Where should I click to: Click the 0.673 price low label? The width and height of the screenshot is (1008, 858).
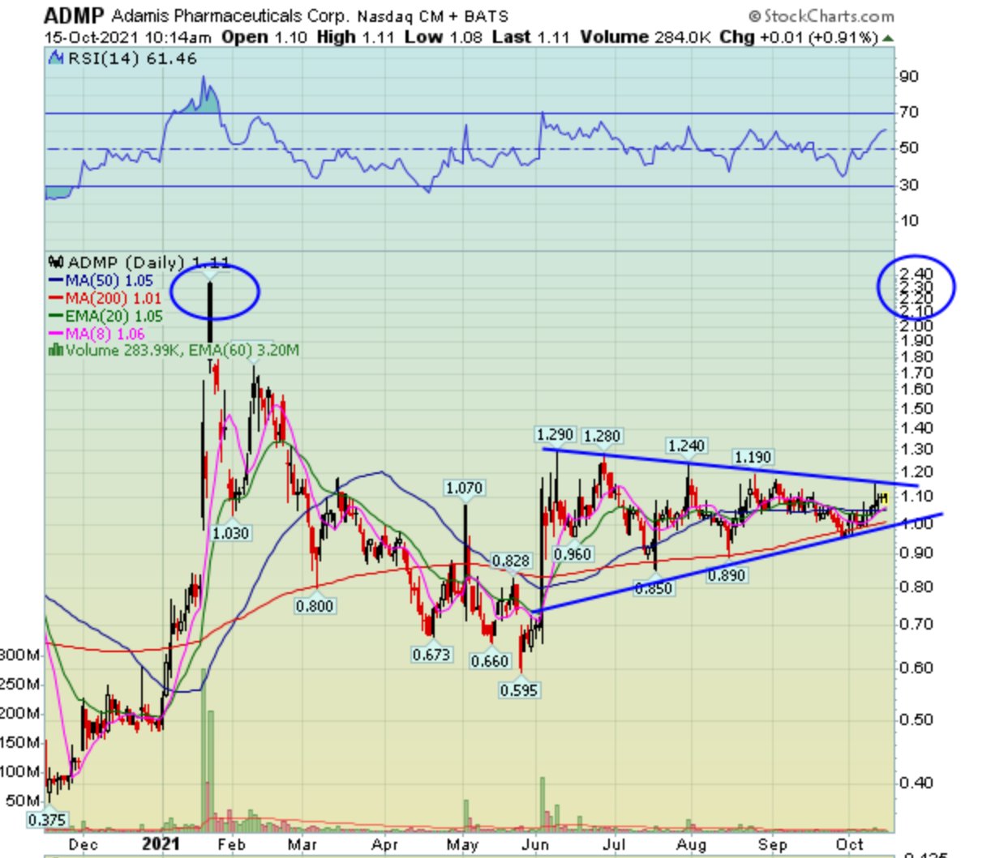(x=431, y=655)
